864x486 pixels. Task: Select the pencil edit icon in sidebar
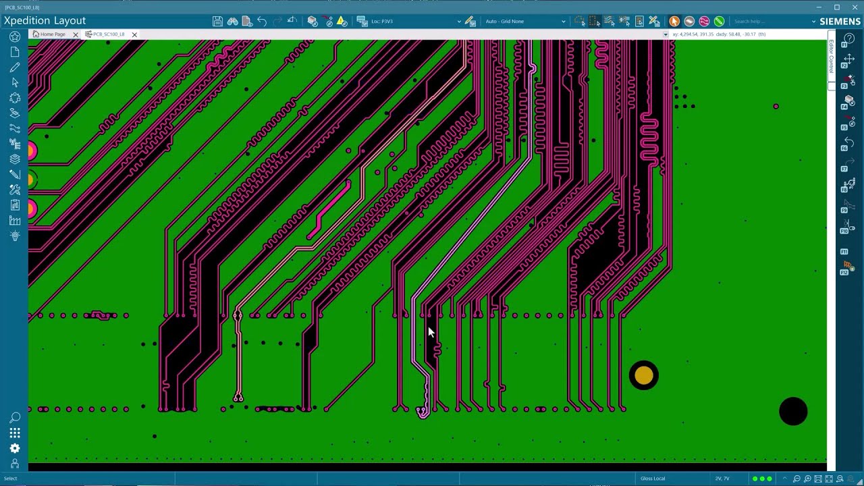[15, 67]
